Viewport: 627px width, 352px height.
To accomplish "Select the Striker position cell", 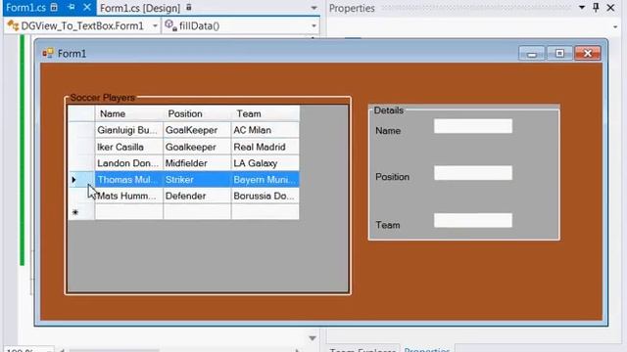I will (197, 180).
